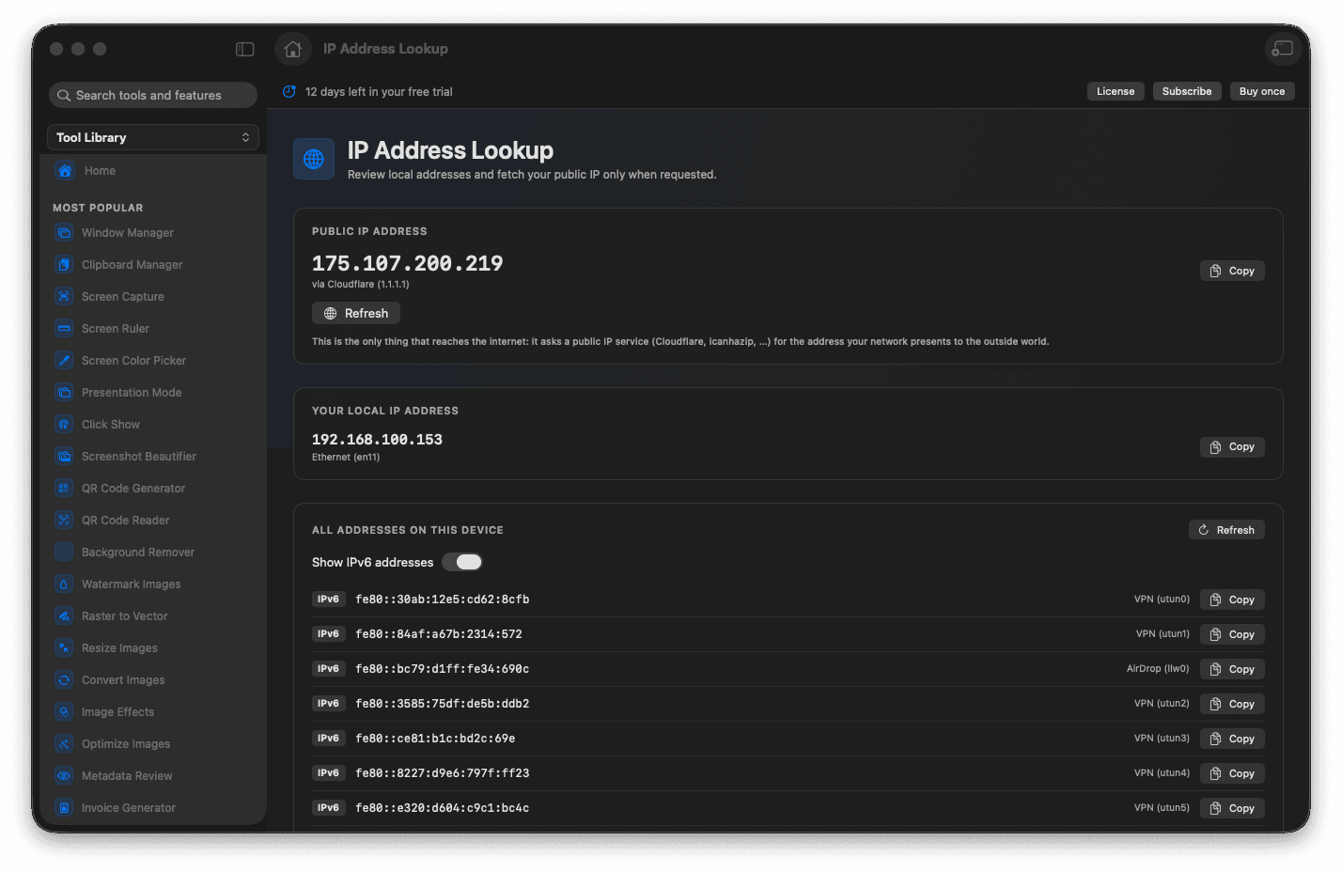Screen dimensions: 1342x872
Task: Open the Screen Color Picker icon
Action: pos(64,361)
